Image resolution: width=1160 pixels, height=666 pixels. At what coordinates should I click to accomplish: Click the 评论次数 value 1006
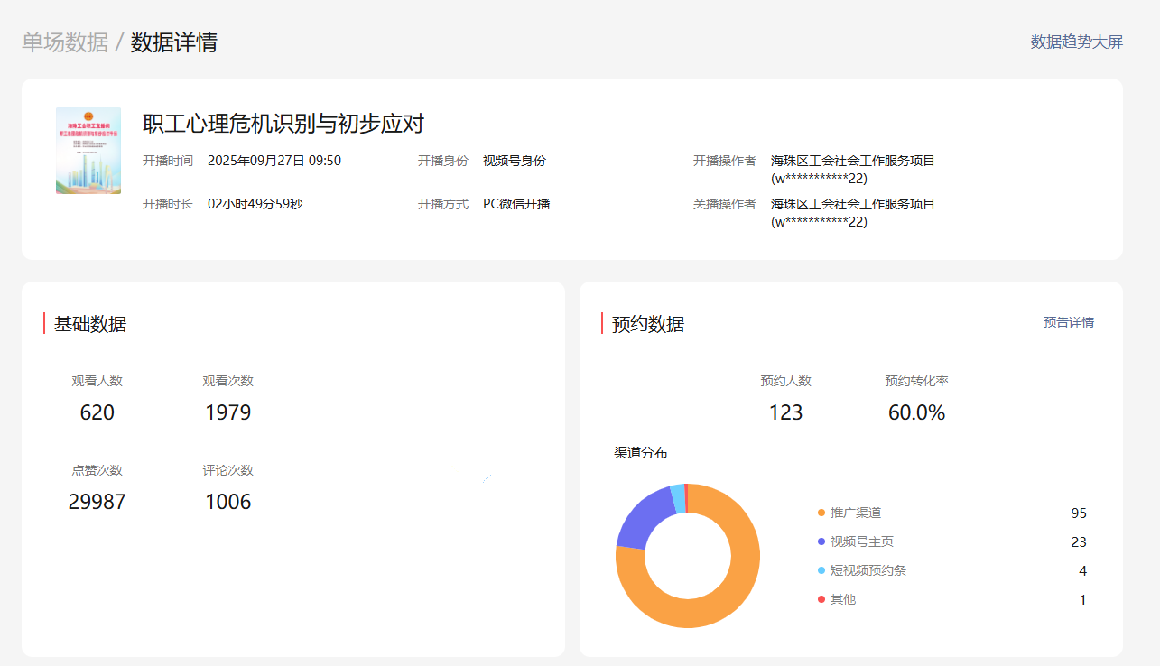tap(227, 502)
